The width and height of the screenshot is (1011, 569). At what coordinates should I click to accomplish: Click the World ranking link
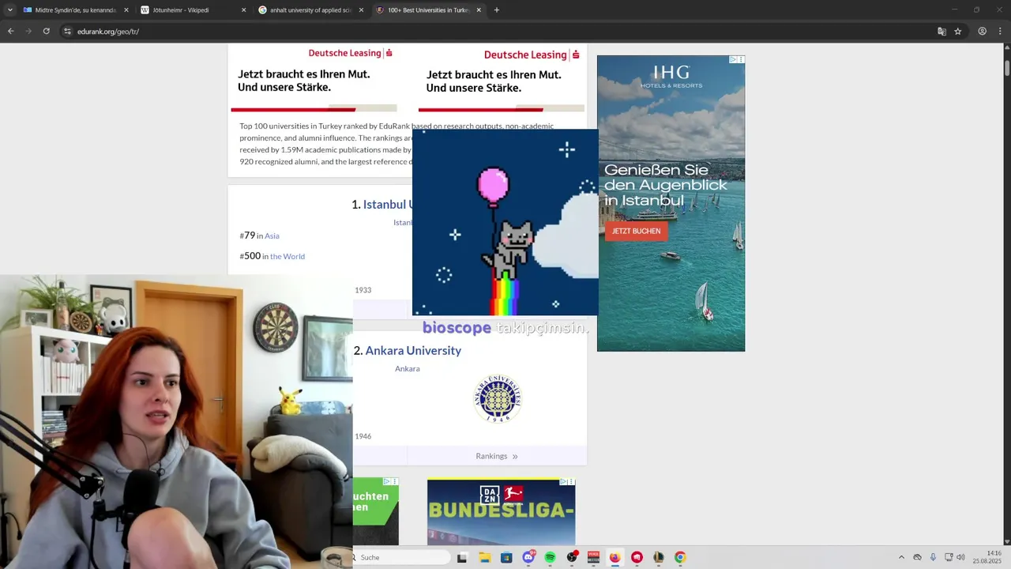(288, 257)
